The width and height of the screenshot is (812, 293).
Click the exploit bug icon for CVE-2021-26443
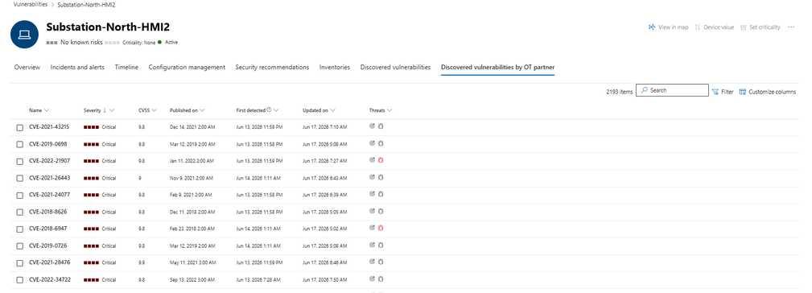[x=381, y=178]
